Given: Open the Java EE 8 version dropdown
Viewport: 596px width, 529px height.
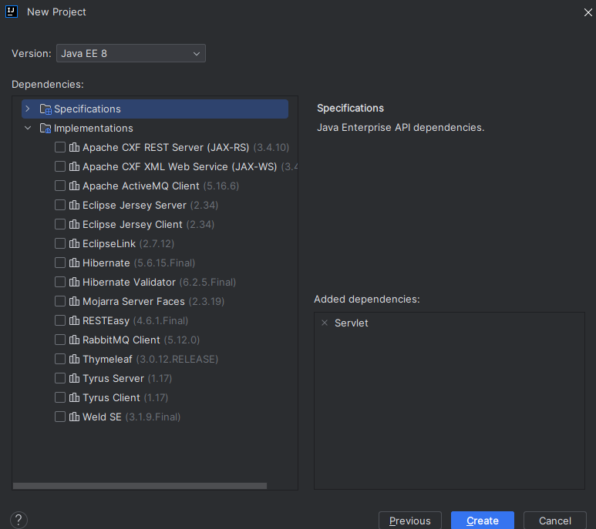Looking at the screenshot, I should click(131, 53).
